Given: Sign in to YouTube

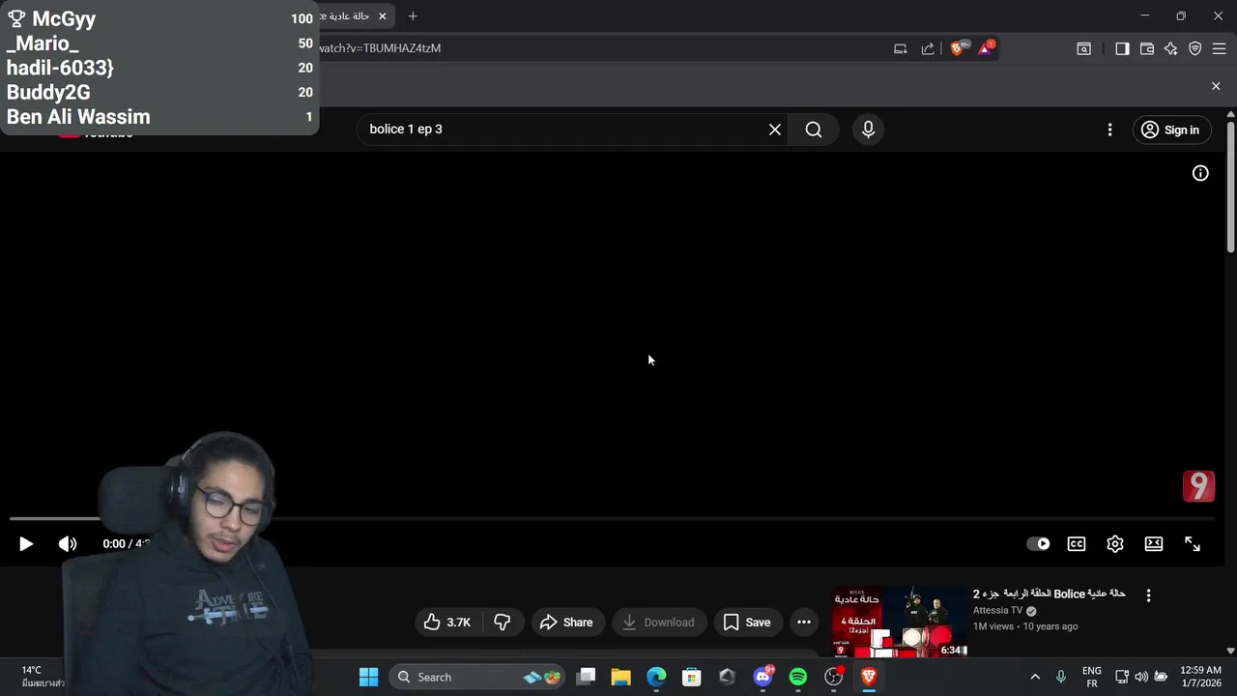Looking at the screenshot, I should coord(1171,130).
